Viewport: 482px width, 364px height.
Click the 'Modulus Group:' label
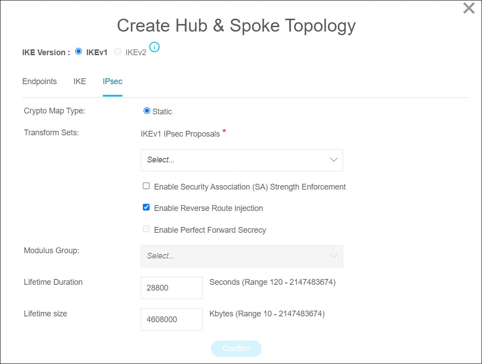(52, 251)
